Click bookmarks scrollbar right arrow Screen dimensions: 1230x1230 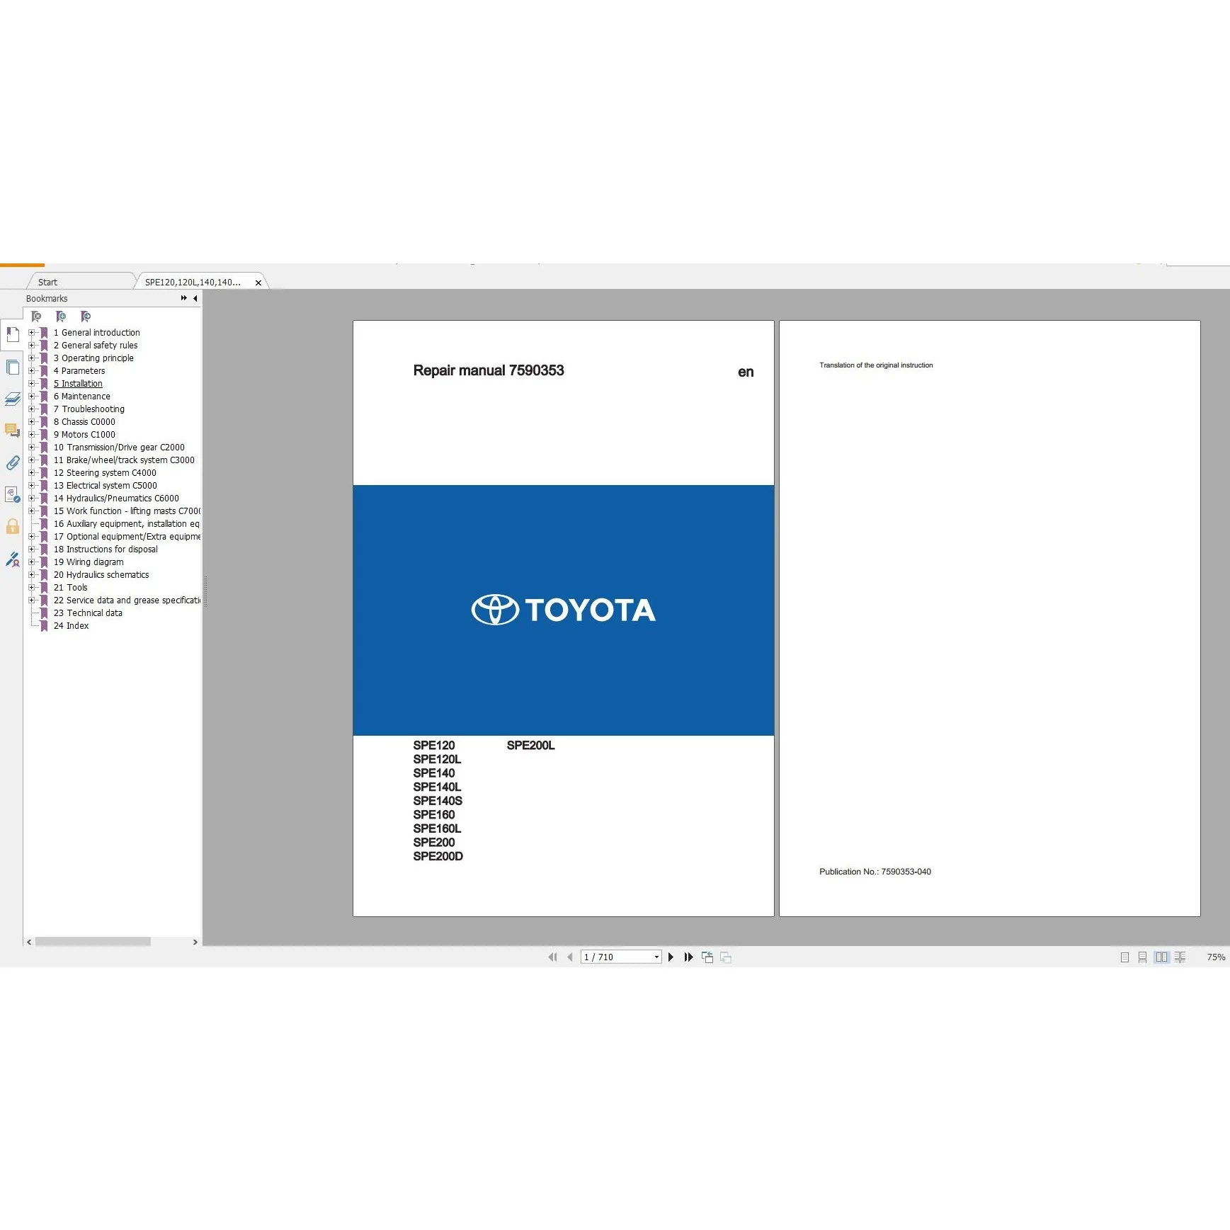point(195,942)
